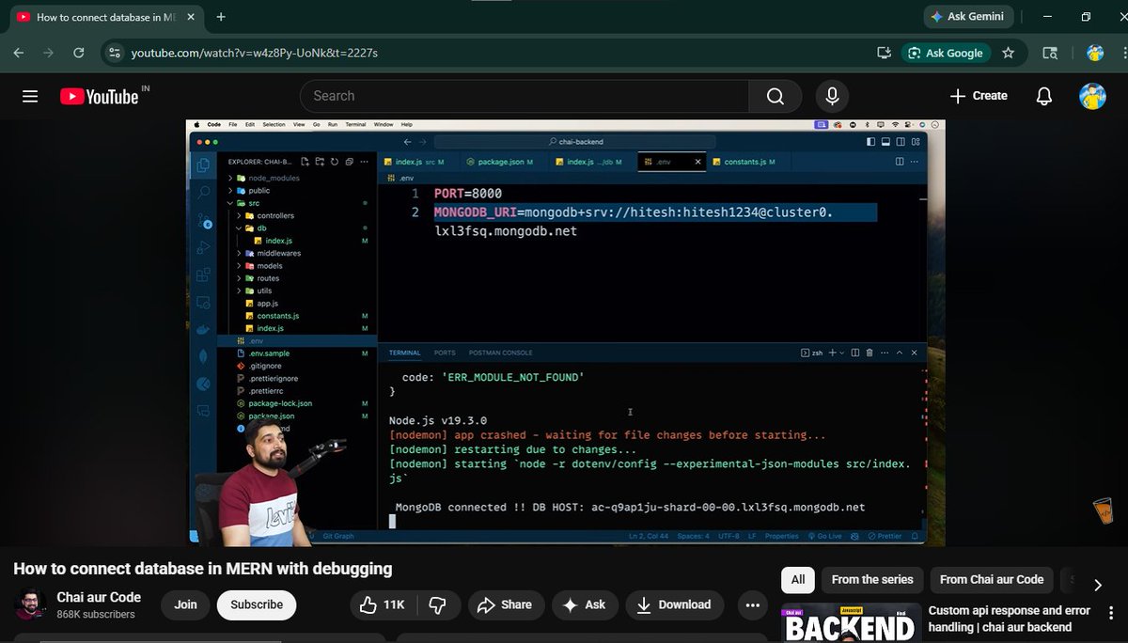Viewport: 1128px width, 643px height.
Task: Open the Selection menu in macOS menu bar
Action: tap(274, 124)
